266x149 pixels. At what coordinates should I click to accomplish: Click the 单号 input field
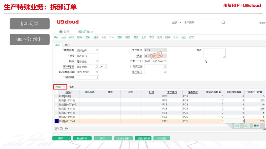(87, 56)
